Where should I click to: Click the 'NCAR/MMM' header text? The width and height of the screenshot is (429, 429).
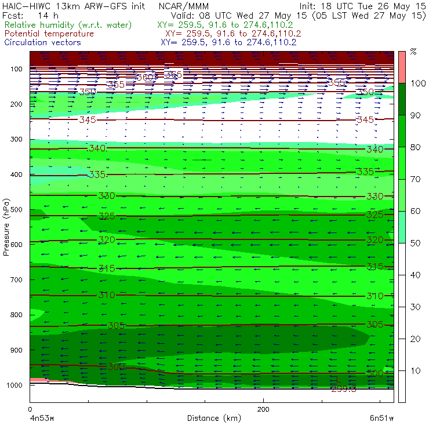pos(184,6)
